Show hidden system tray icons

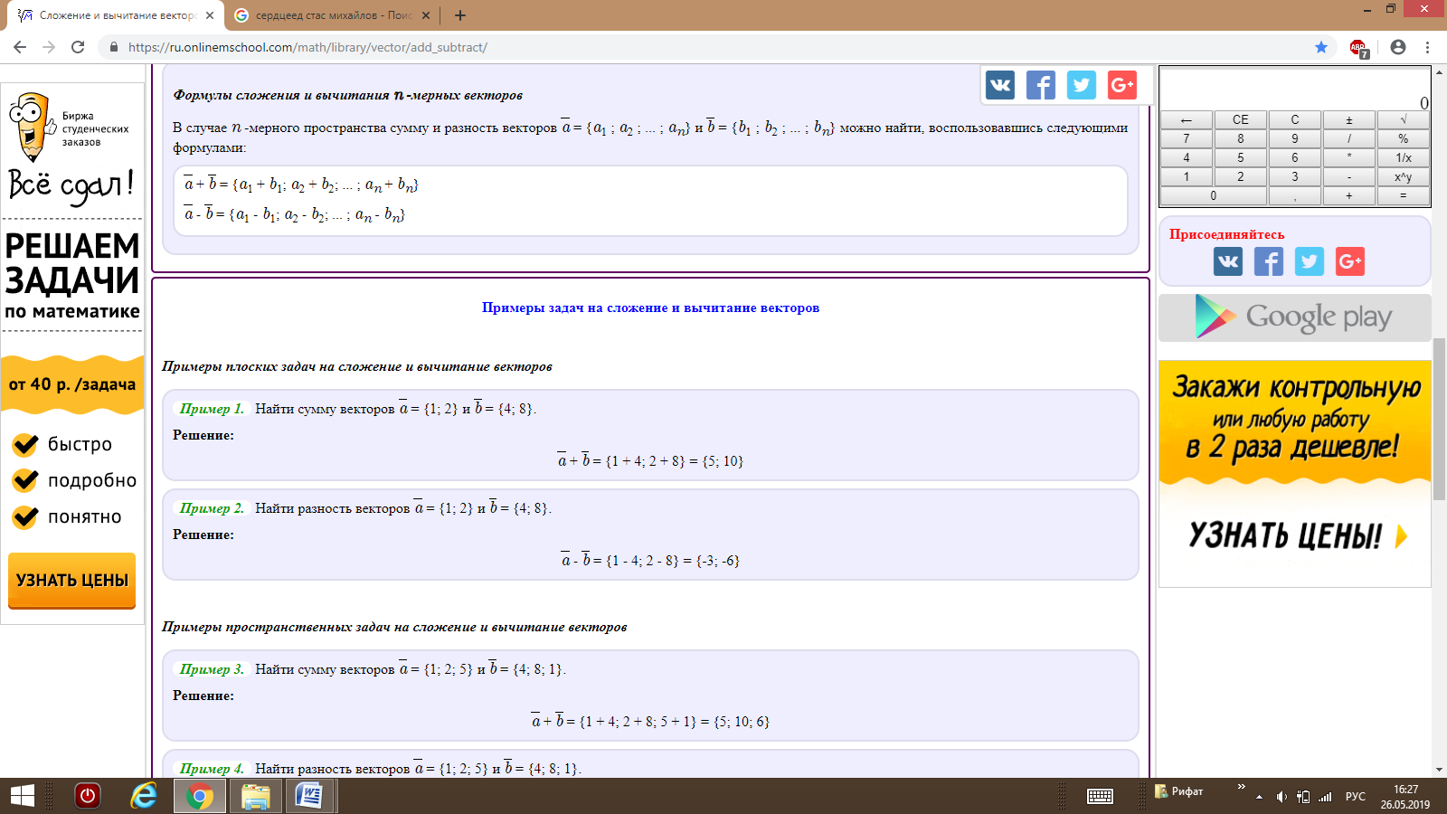pyautogui.click(x=1259, y=797)
